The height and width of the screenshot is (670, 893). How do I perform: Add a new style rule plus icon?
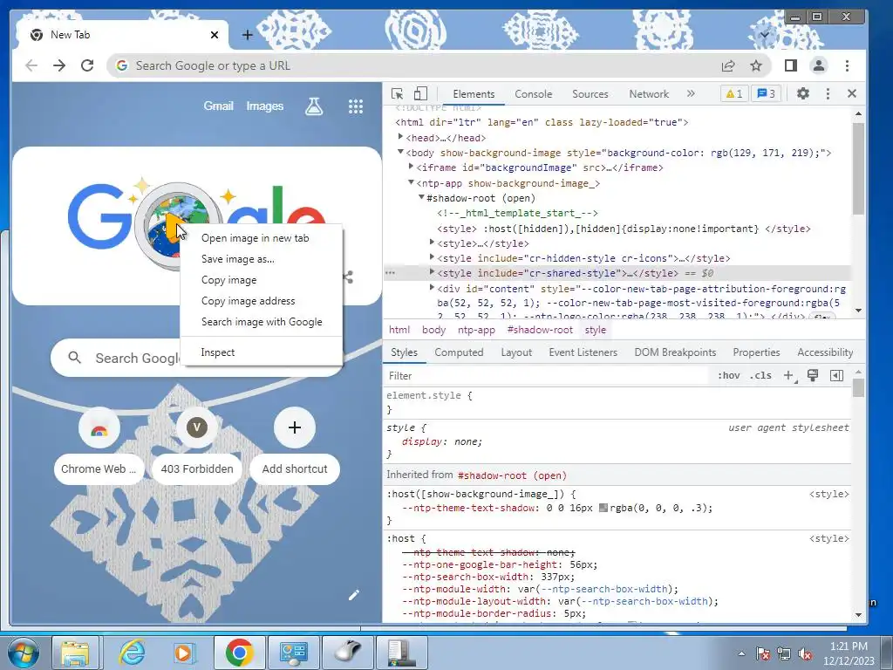(x=788, y=375)
